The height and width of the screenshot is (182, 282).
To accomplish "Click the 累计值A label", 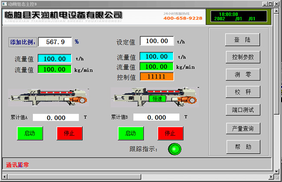I will pos(19,117).
